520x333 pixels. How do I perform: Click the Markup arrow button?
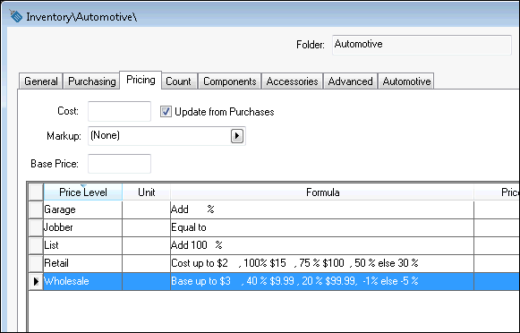coord(237,136)
